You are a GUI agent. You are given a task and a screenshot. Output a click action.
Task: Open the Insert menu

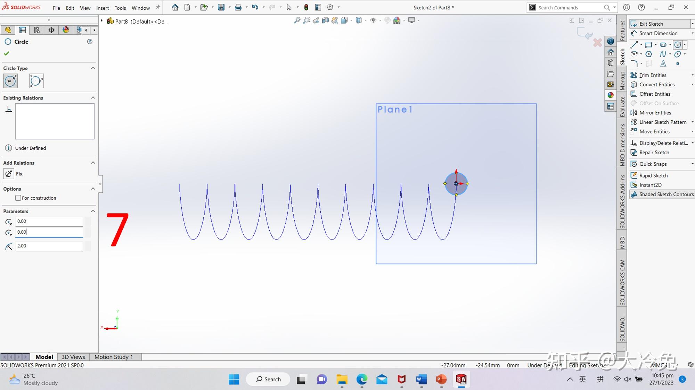click(103, 8)
